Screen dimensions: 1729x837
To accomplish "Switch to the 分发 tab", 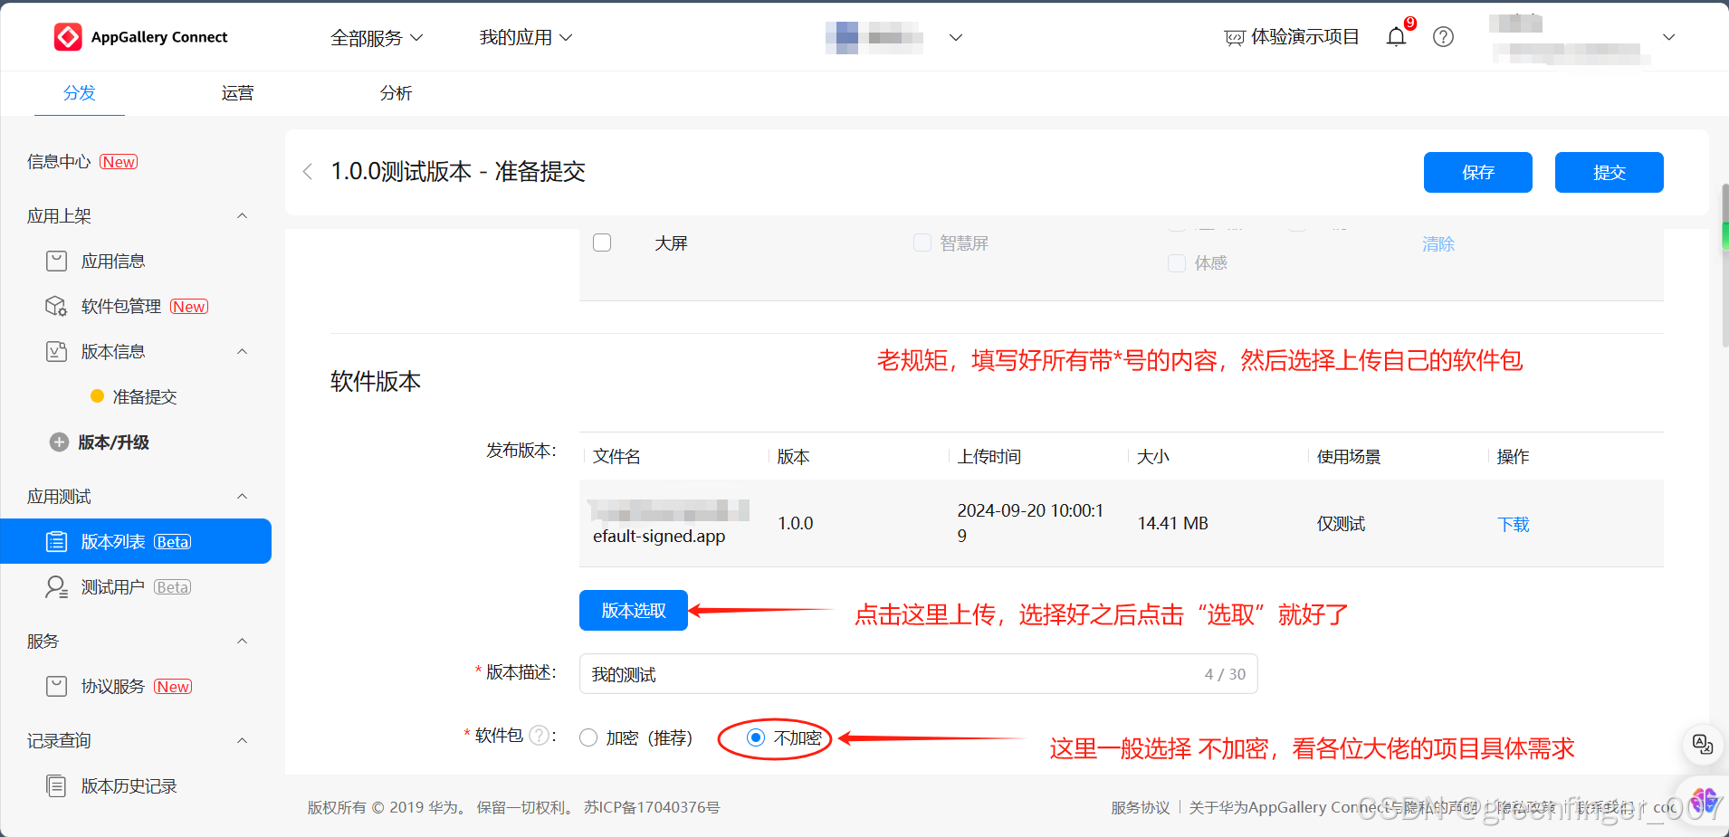I will pyautogui.click(x=80, y=93).
